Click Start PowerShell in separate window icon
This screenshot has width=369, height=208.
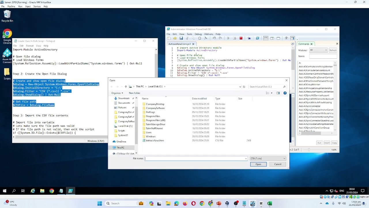coord(257,38)
